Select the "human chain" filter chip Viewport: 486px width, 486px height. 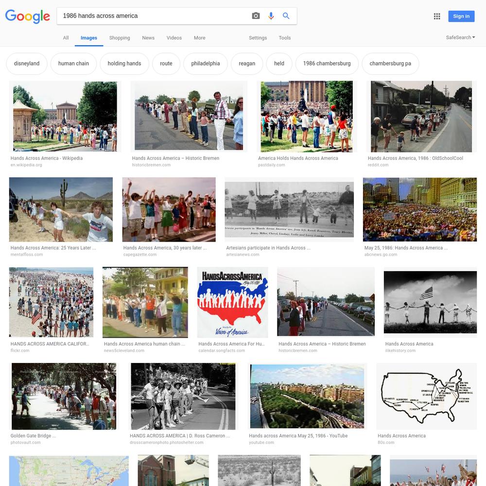[73, 64]
